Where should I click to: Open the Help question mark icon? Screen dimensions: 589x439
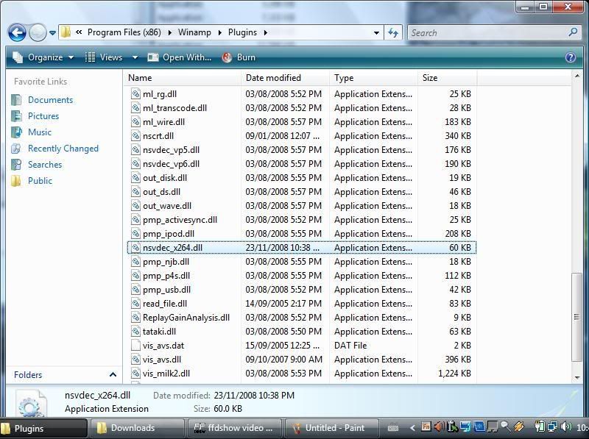570,57
